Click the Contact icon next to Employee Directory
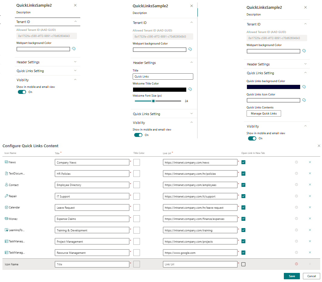The height and width of the screenshot is (282, 322). pos(6,185)
